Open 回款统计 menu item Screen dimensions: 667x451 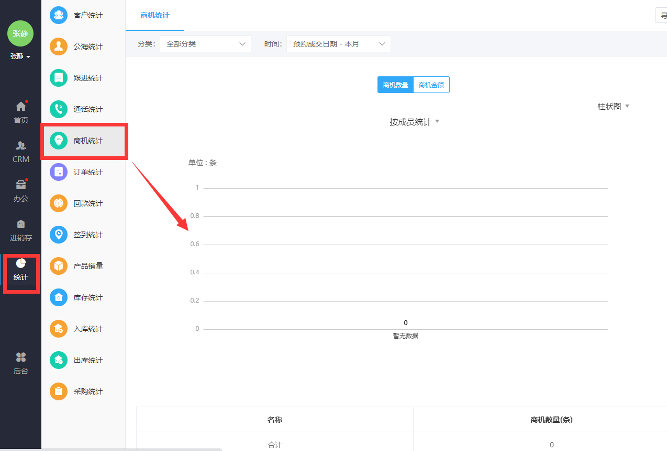tap(84, 203)
